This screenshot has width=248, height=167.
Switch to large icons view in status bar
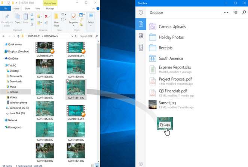tap(97, 166)
